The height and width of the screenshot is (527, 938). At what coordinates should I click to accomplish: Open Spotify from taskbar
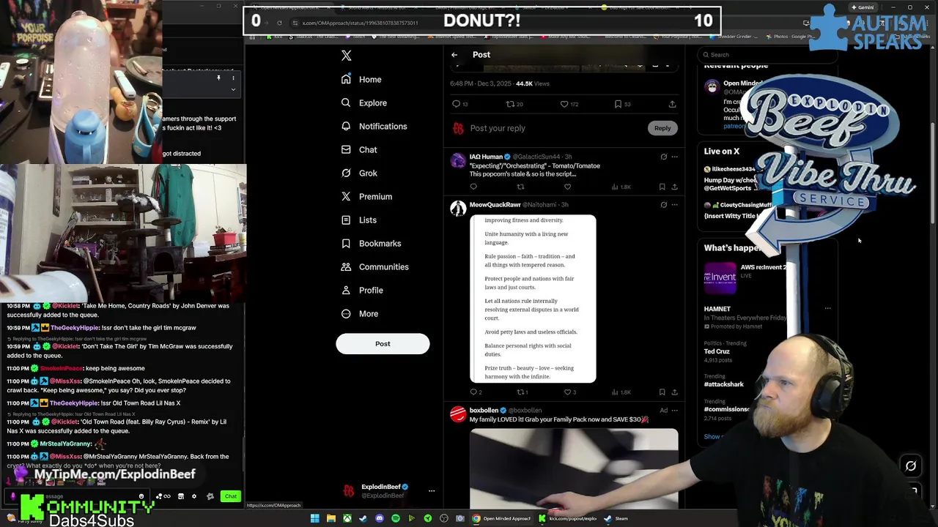(x=396, y=518)
